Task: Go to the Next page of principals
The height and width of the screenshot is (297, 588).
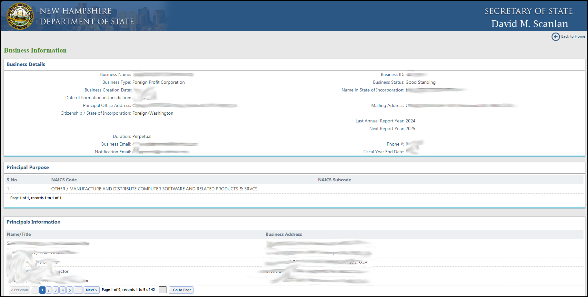Action: pyautogui.click(x=92, y=290)
